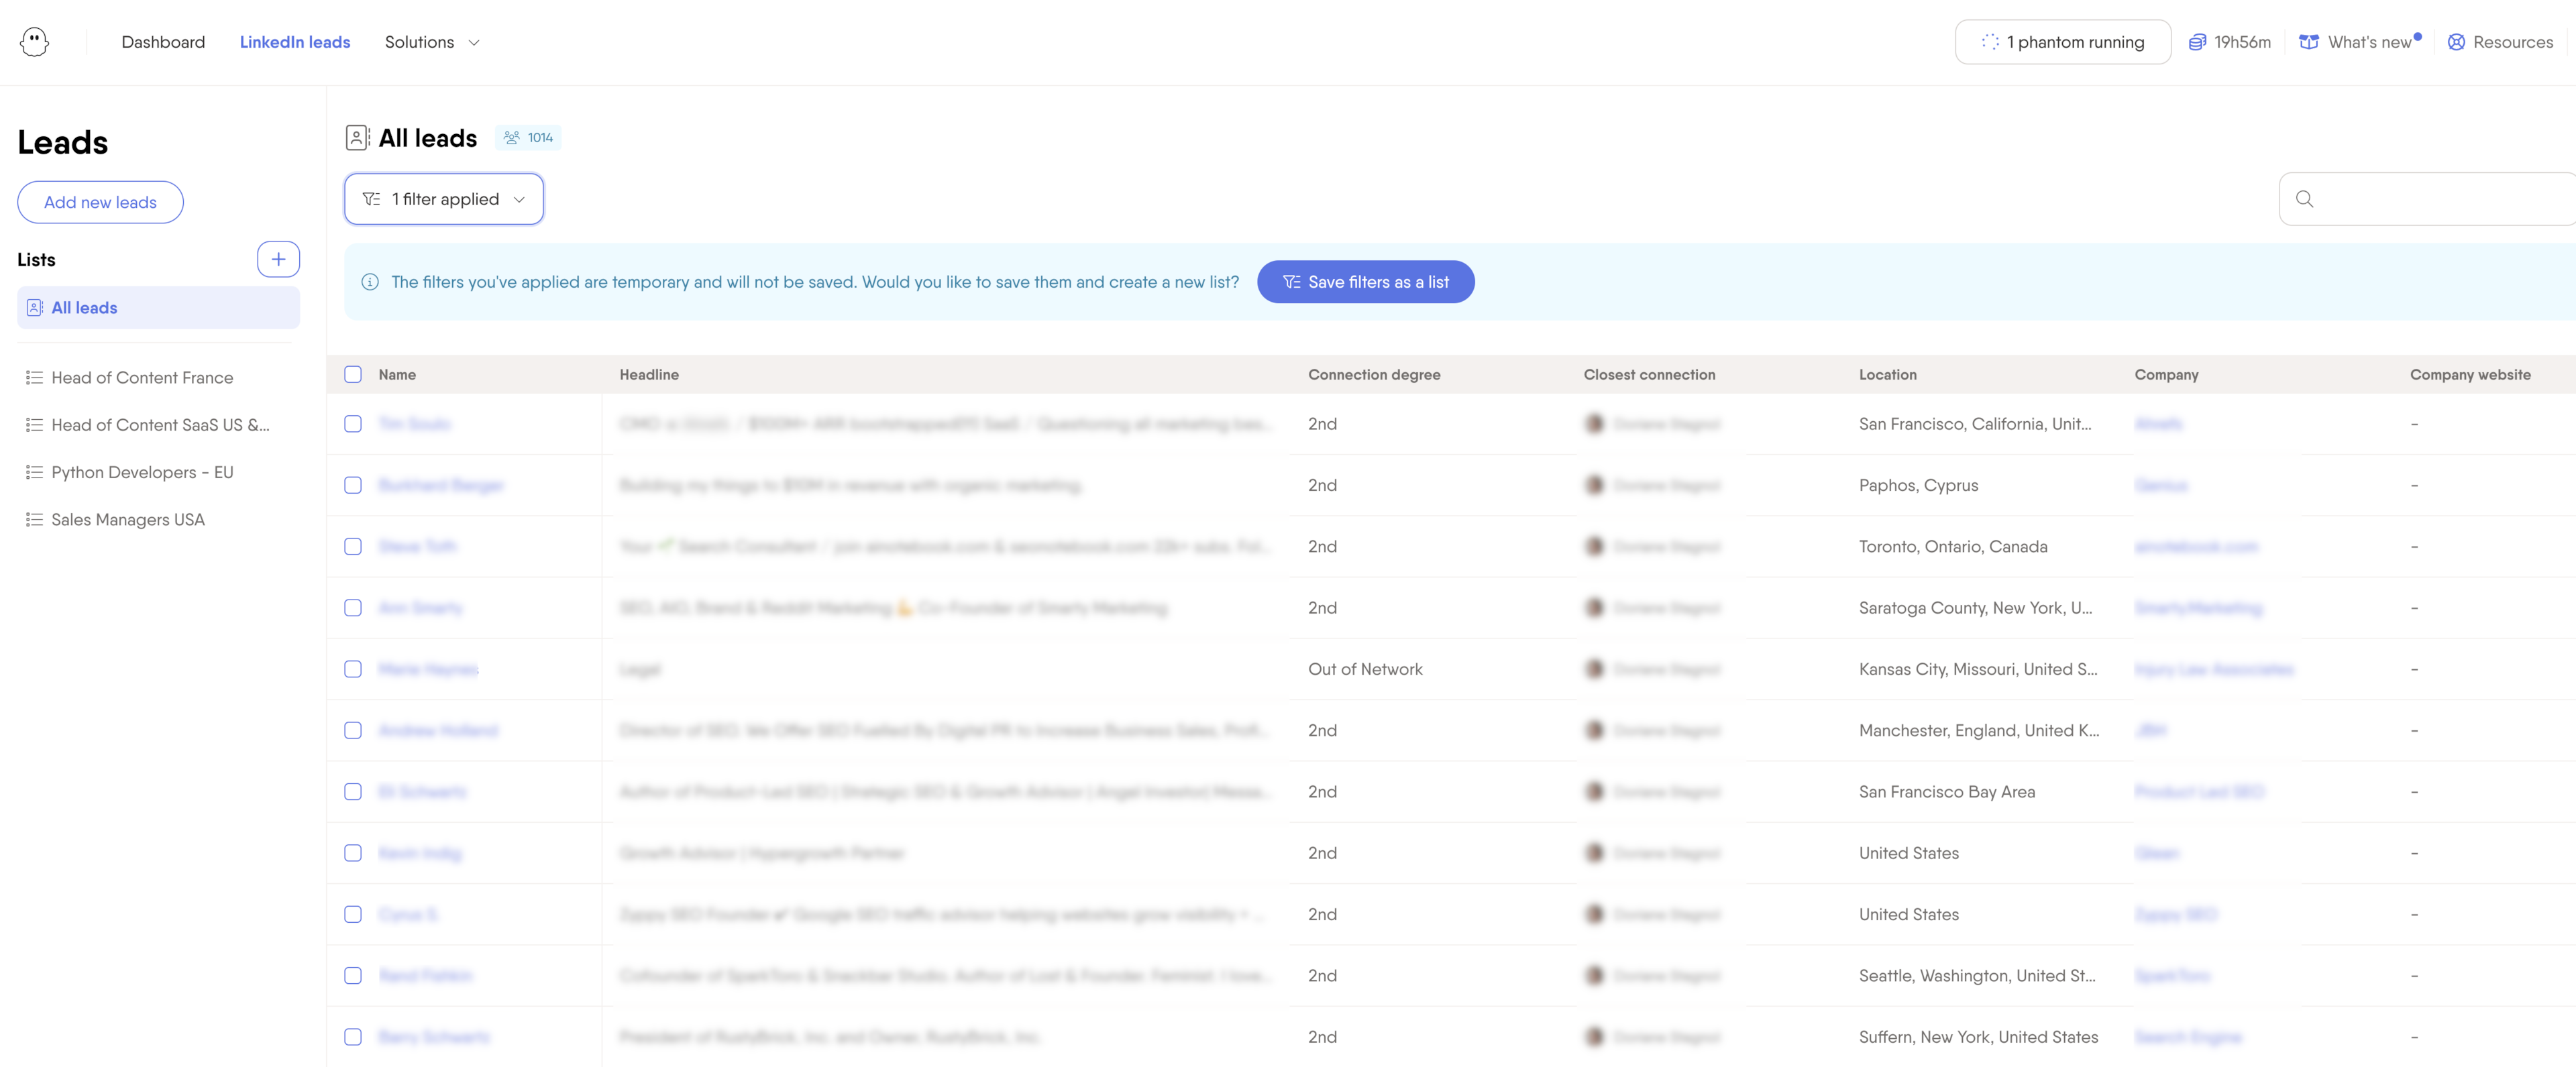
Task: Go to the Dashboard tab
Action: pos(163,42)
